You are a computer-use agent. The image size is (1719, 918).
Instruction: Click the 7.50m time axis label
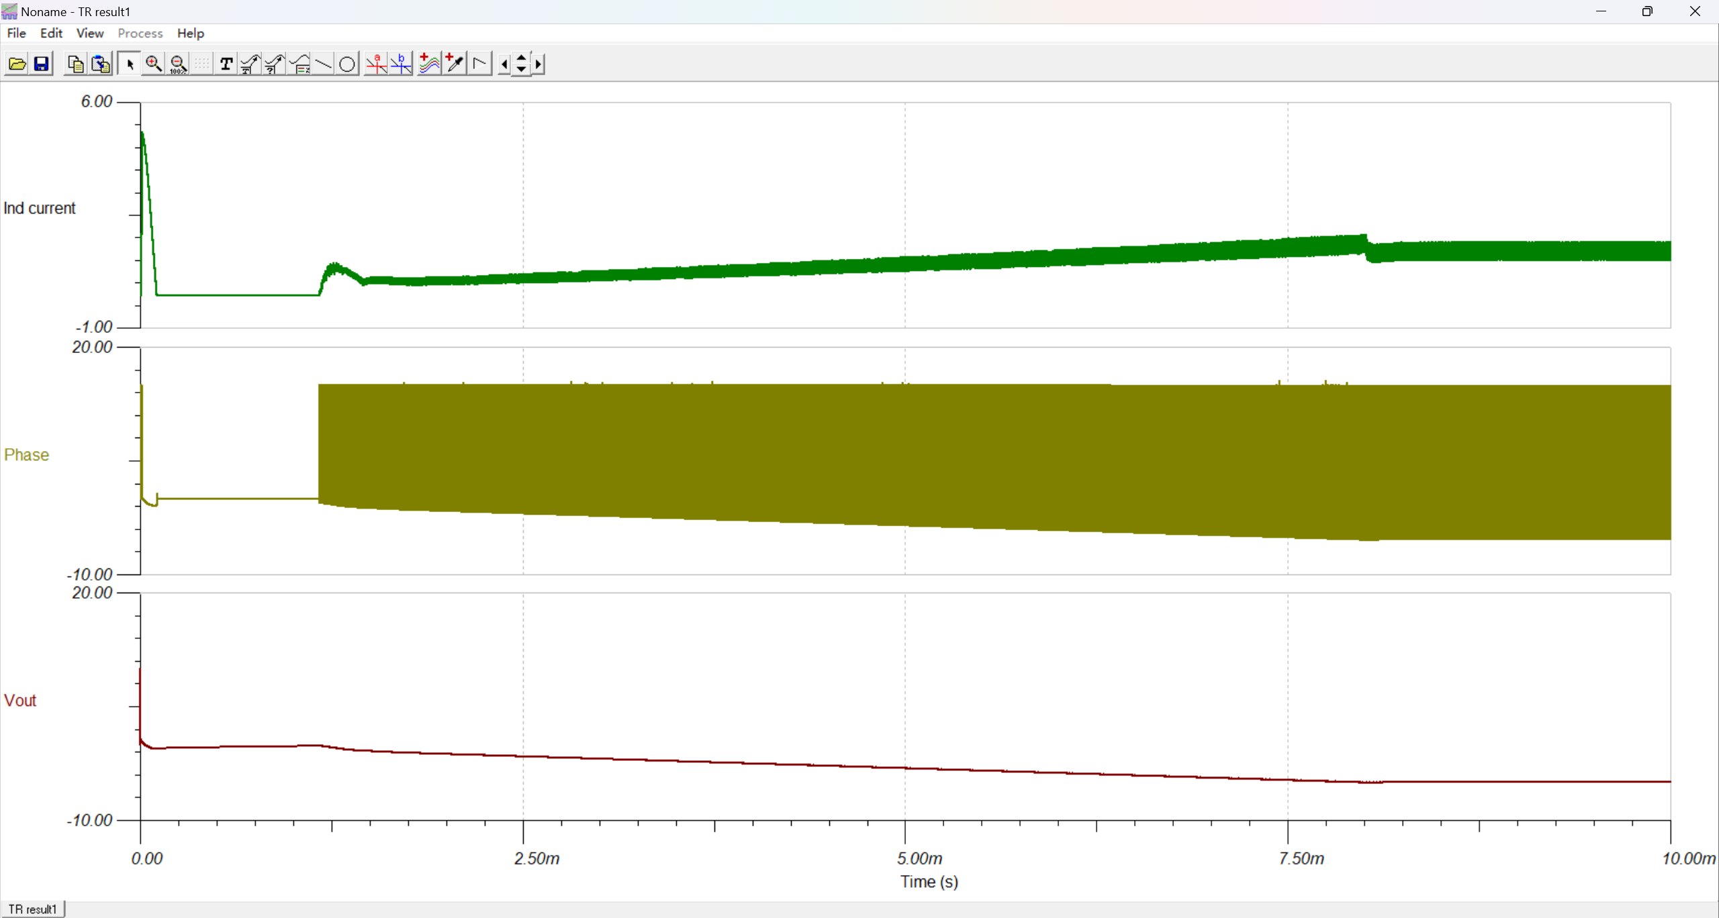(x=1301, y=858)
